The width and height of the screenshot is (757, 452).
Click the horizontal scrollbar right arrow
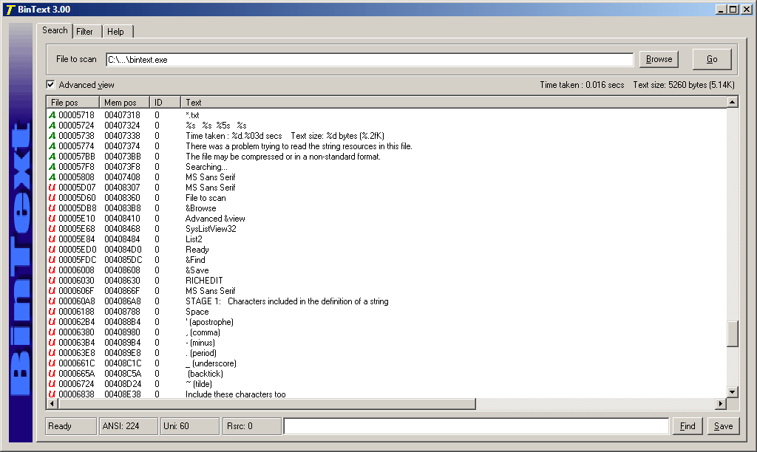[x=721, y=404]
